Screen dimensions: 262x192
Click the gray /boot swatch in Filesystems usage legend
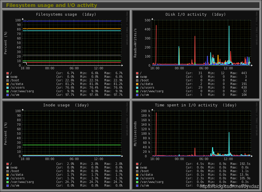tap(8, 80)
